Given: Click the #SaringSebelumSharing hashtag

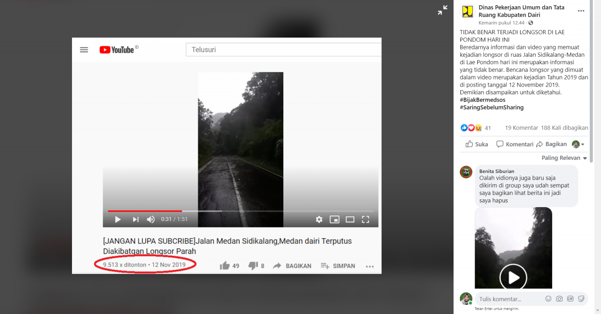Looking at the screenshot, I should click(491, 107).
